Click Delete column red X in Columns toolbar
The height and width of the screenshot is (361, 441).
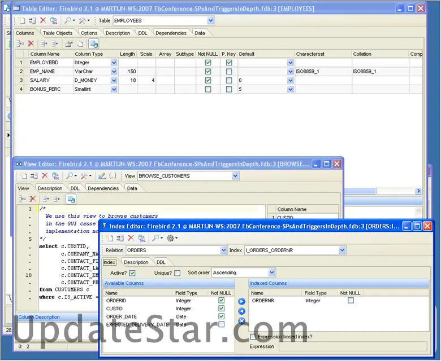coord(31,44)
